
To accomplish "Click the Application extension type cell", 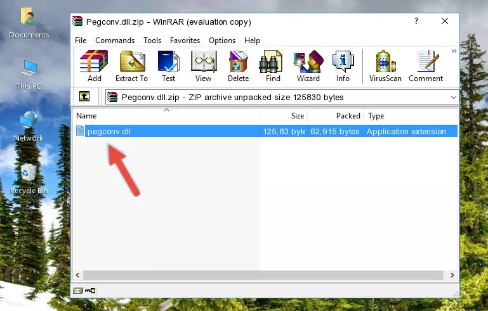I will (x=406, y=131).
